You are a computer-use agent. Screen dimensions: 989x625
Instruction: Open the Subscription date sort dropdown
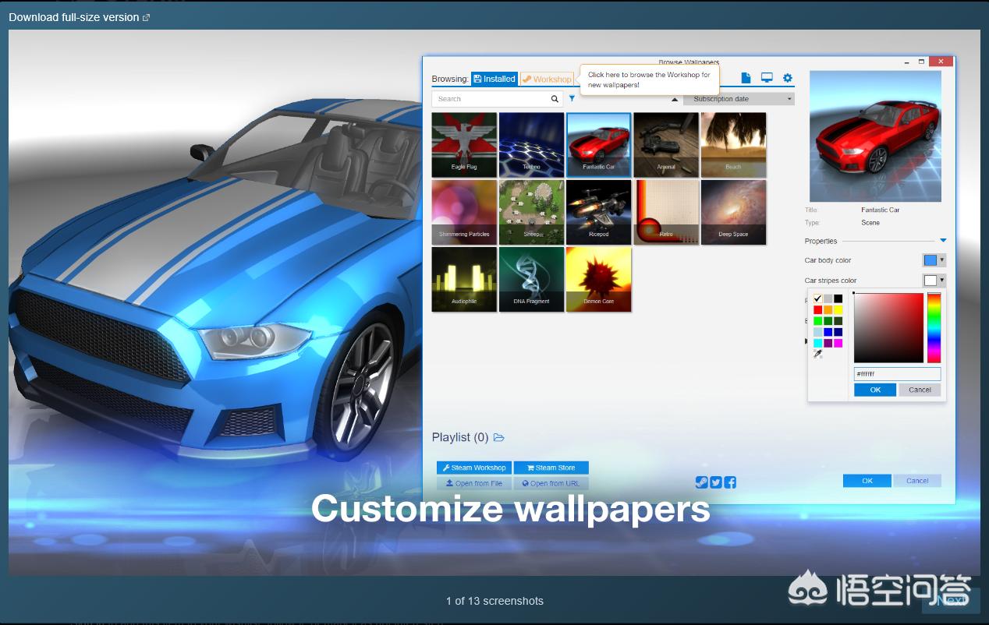738,99
